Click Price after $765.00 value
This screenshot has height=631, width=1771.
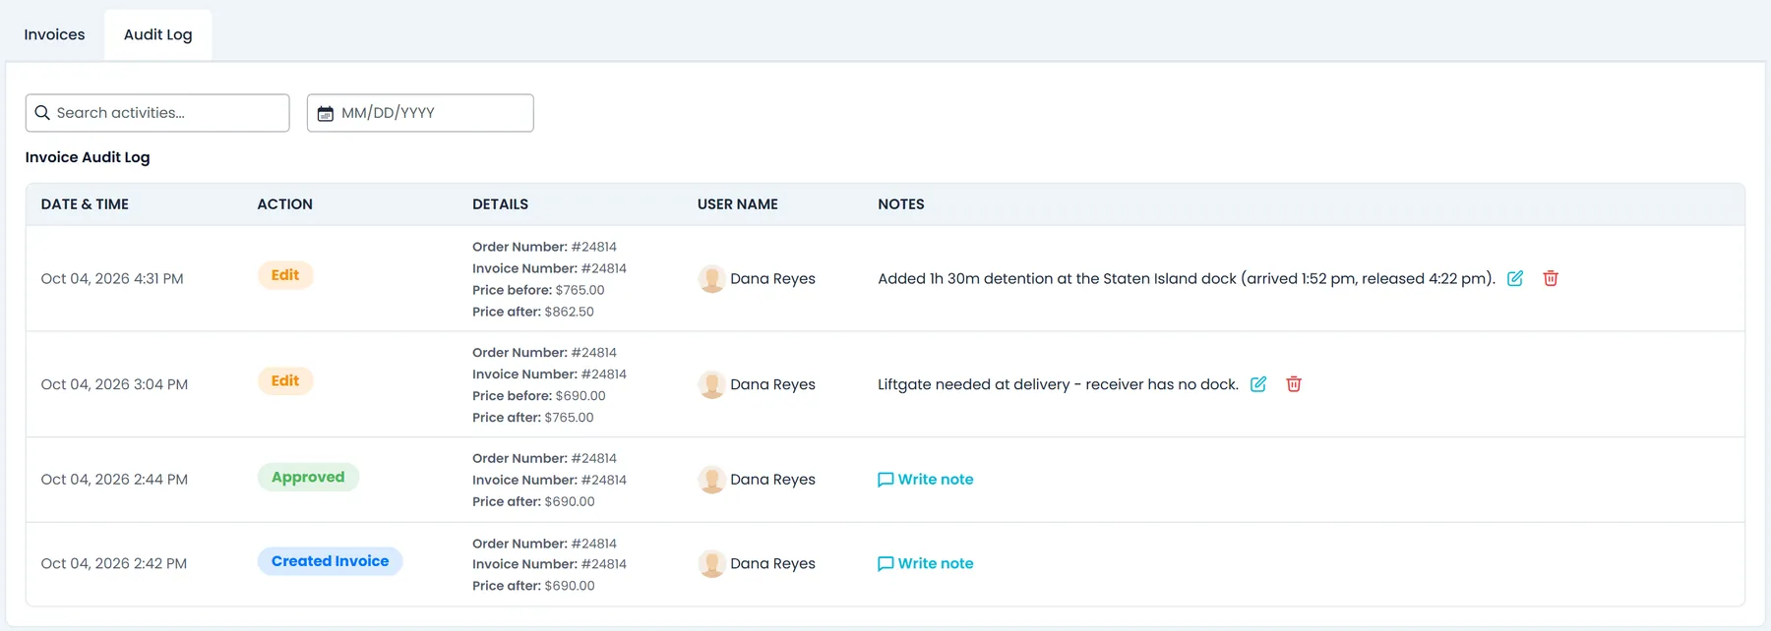(x=569, y=418)
